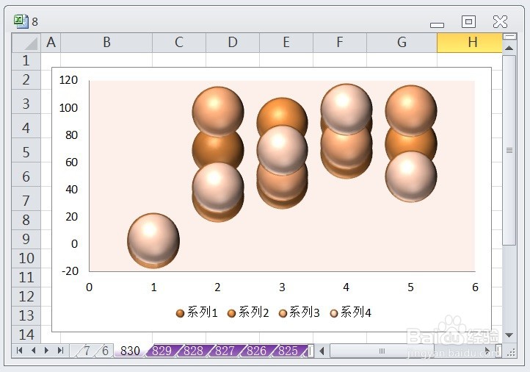
Task: Select row 14 header
Action: click(x=26, y=335)
